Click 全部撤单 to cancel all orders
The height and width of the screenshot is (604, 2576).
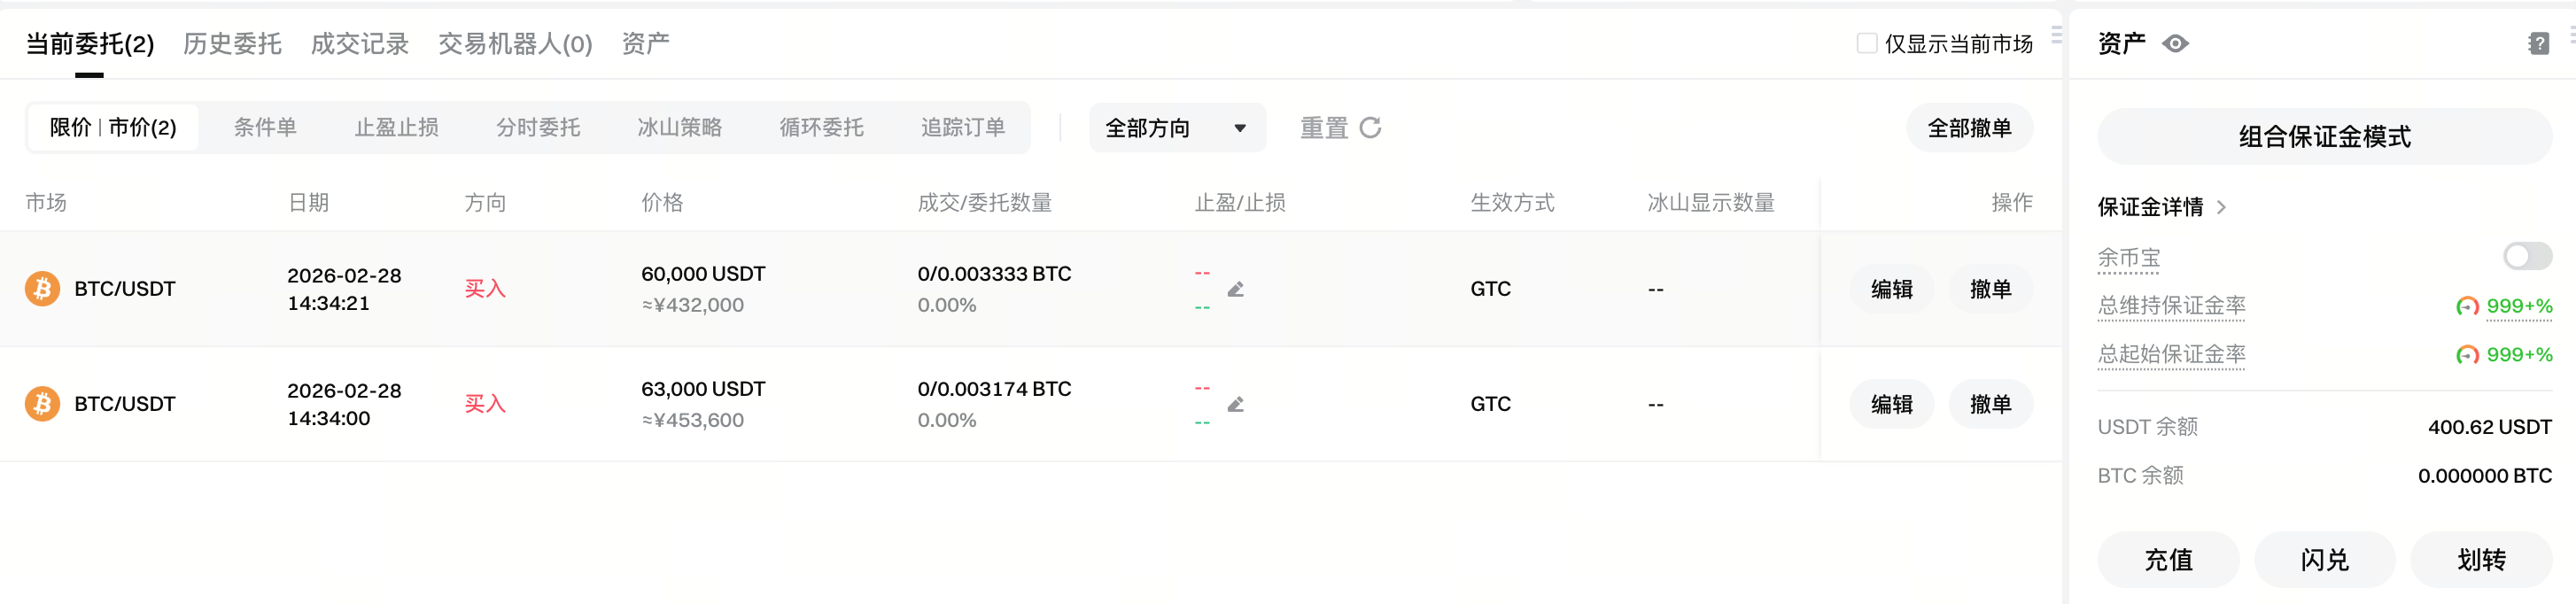(1968, 128)
